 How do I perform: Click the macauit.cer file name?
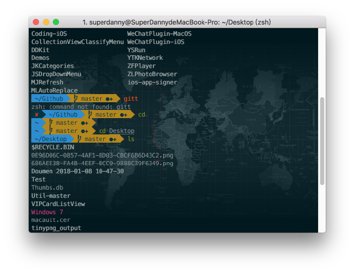pos(51,220)
